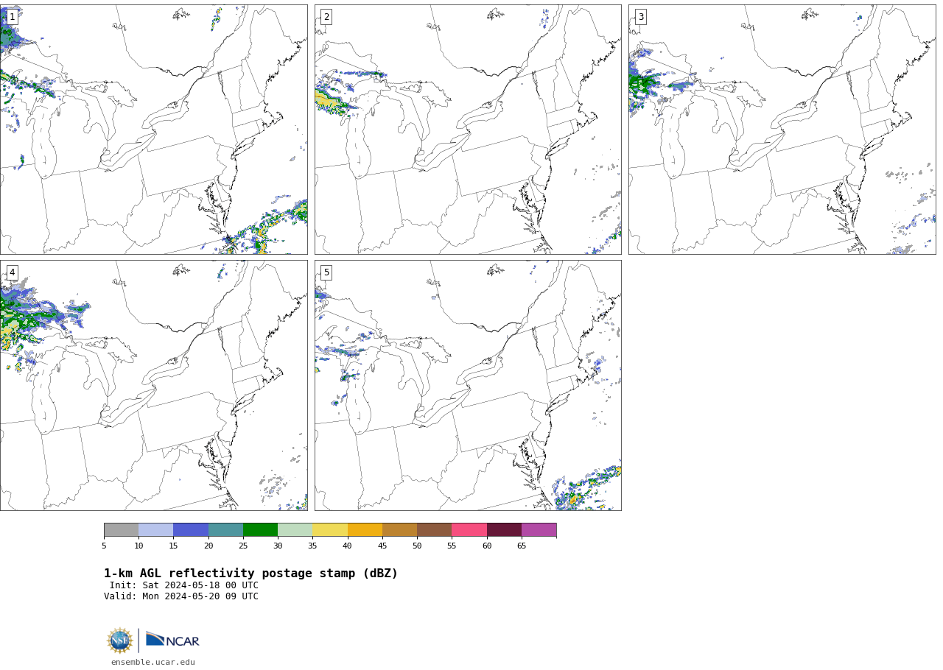Click the panel number 5 label
This screenshot has width=943, height=670.
click(326, 272)
